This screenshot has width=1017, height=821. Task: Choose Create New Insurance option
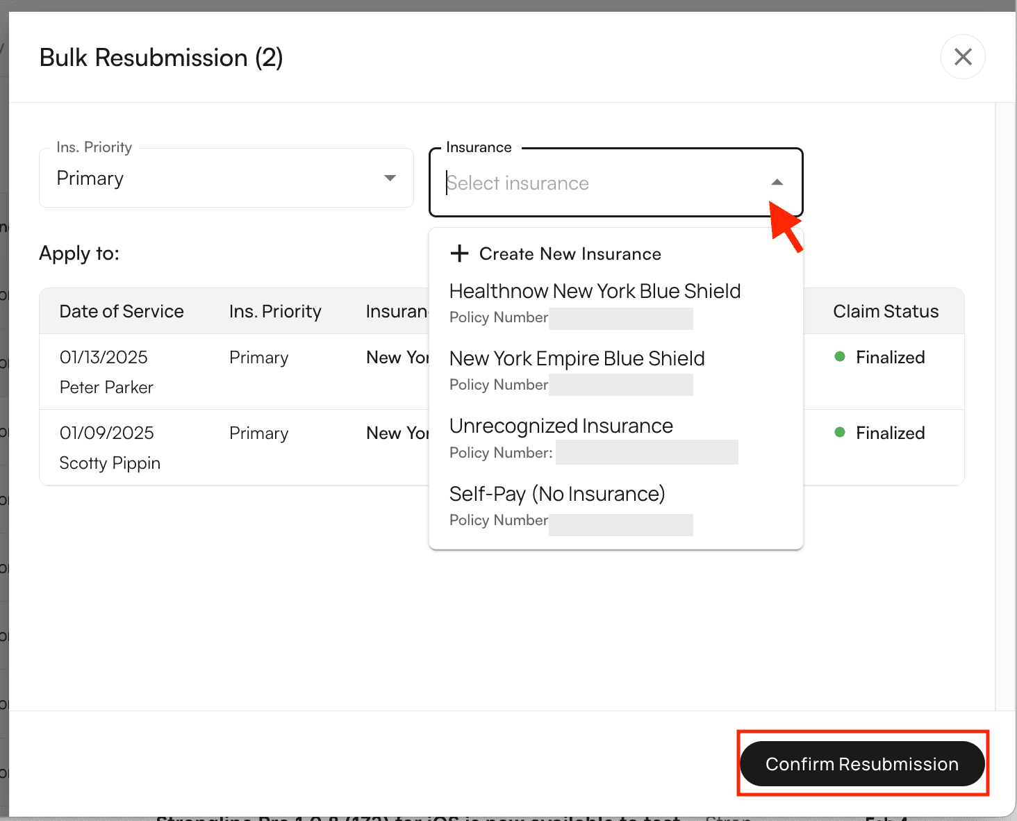coord(616,254)
